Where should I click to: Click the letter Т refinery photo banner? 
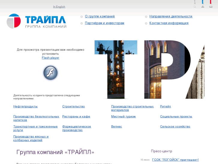pos(116,70)
